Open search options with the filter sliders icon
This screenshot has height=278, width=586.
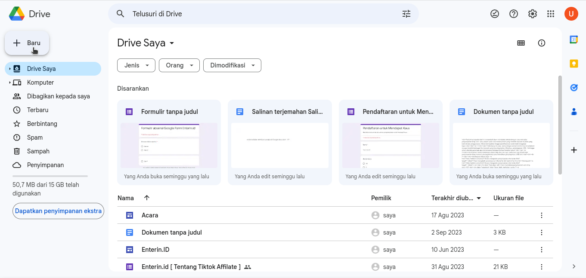pyautogui.click(x=406, y=13)
